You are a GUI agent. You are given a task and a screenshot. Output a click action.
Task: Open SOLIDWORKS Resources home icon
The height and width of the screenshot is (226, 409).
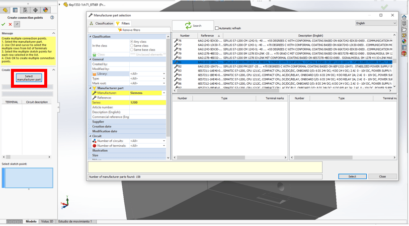tap(404, 17)
